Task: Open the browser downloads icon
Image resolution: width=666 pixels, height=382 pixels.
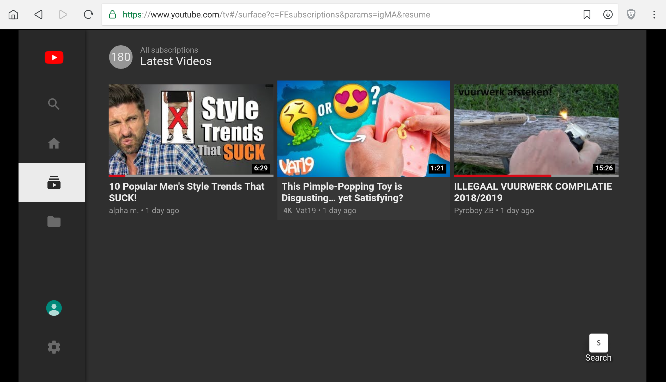Action: click(608, 14)
